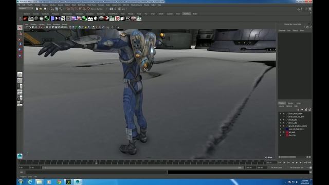
Task: Open the Script Editor icon
Action: [310, 172]
